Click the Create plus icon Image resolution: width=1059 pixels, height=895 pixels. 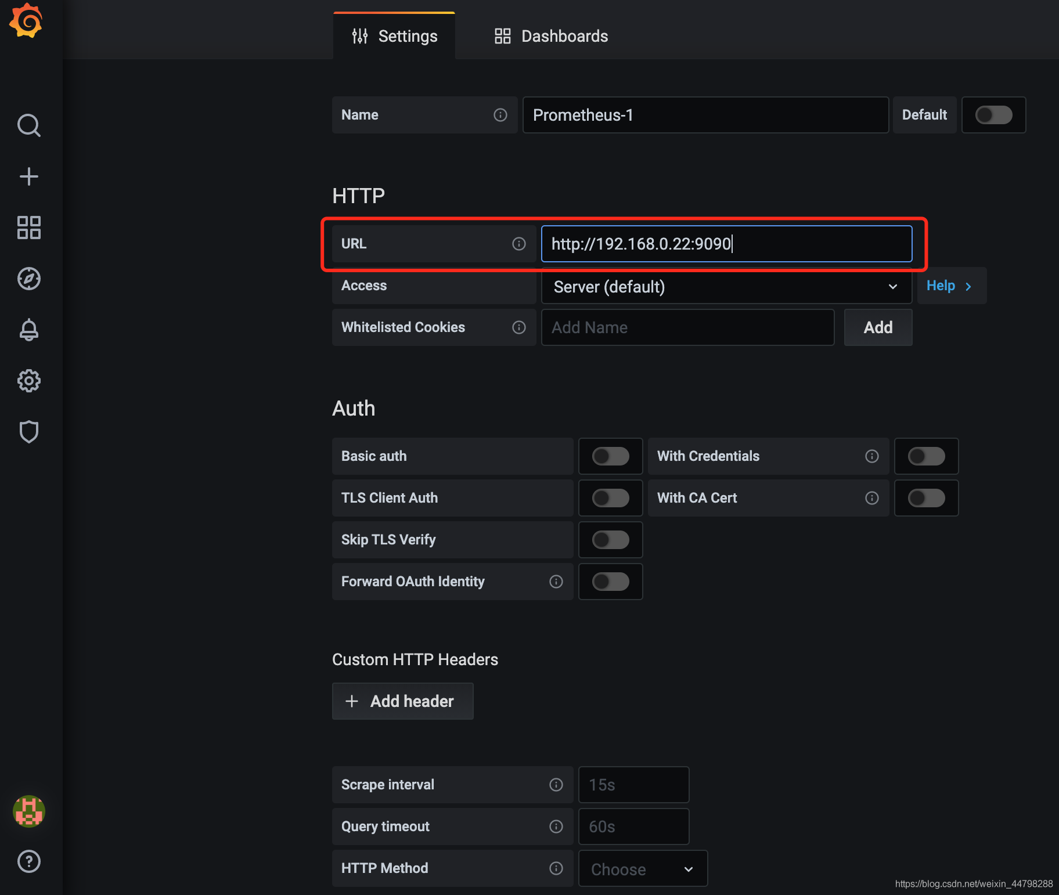click(x=28, y=176)
